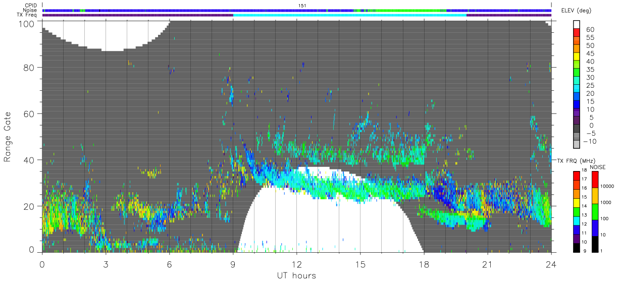
Task: Click ELEV colorbar value 60
Action: click(x=590, y=29)
